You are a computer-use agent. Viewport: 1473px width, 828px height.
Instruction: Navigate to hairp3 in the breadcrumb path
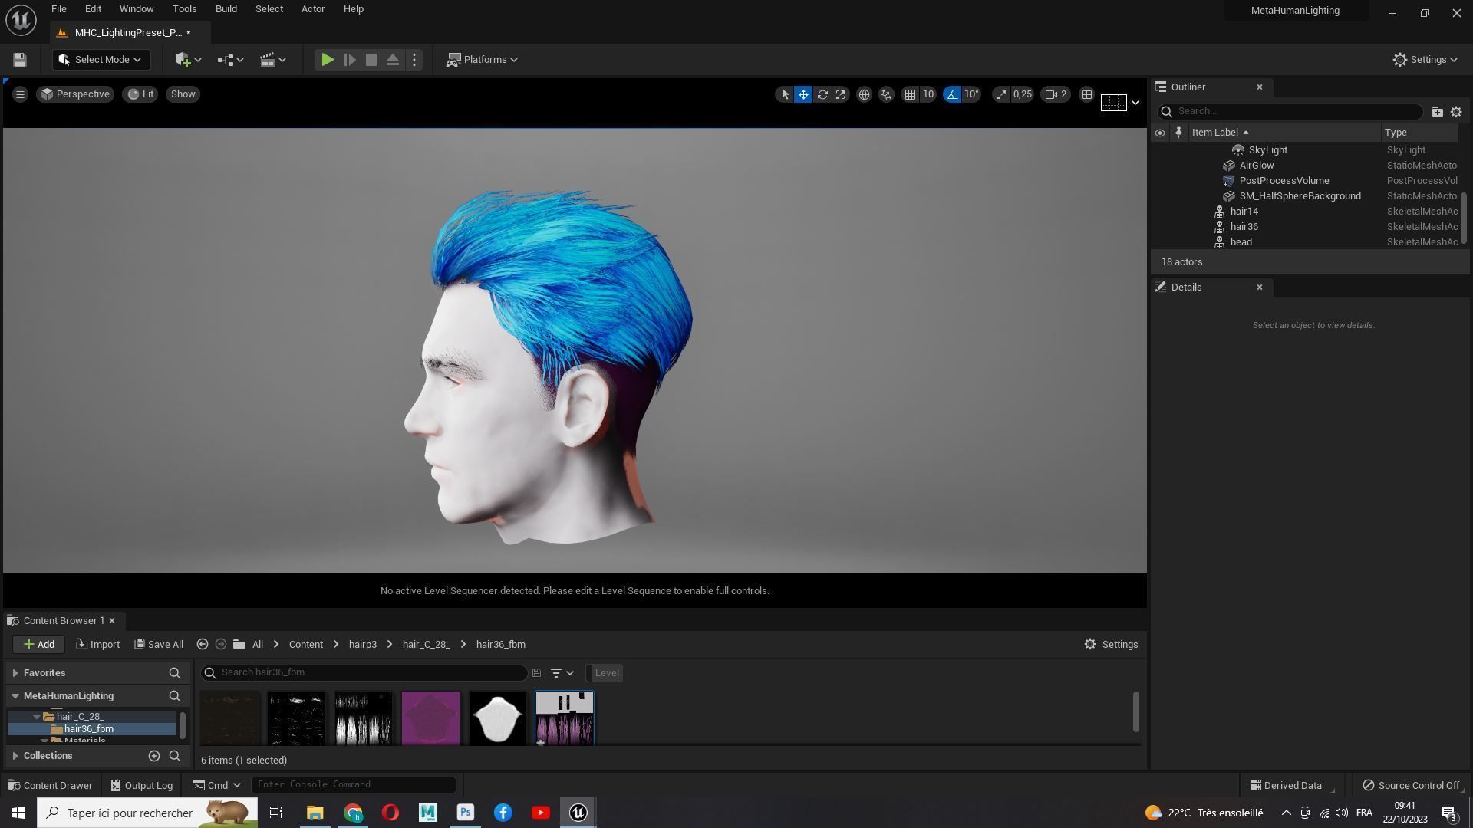click(363, 645)
